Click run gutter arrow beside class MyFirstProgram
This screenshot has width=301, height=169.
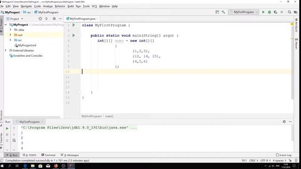point(73,25)
